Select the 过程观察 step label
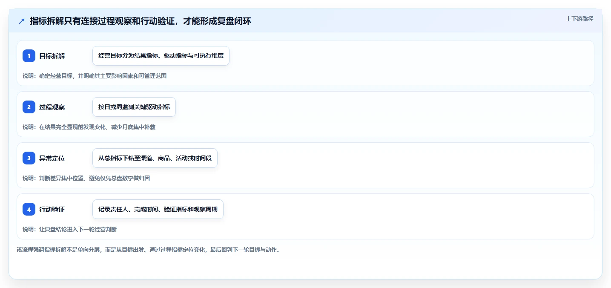This screenshot has width=611, height=288. pos(52,107)
